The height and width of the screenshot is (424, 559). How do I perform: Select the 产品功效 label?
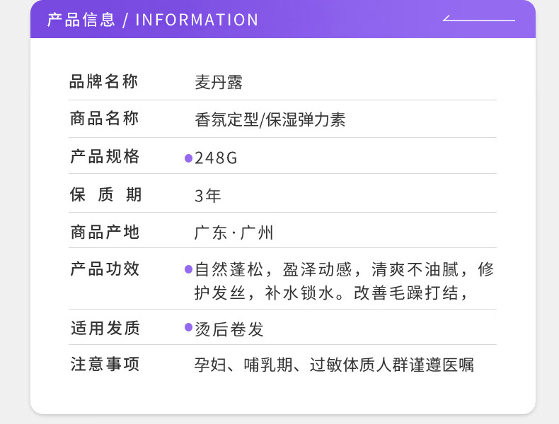(105, 269)
